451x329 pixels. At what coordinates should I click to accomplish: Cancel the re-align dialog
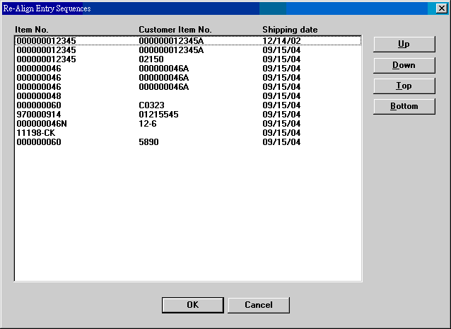pos(258,305)
